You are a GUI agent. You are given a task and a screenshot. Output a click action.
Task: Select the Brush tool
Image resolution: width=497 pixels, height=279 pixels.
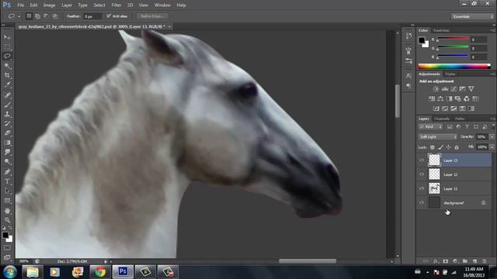[x=7, y=105]
